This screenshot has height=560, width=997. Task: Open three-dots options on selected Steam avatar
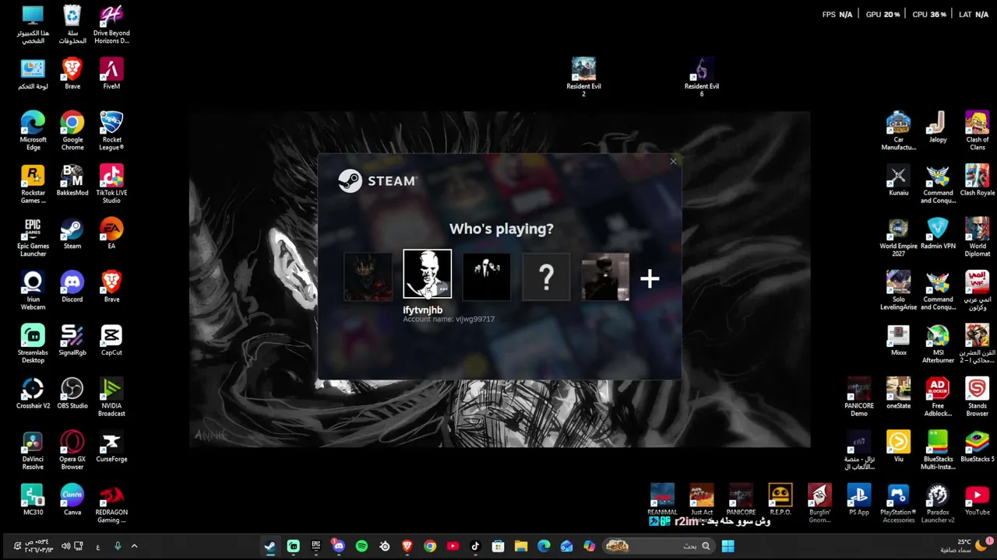(x=443, y=290)
